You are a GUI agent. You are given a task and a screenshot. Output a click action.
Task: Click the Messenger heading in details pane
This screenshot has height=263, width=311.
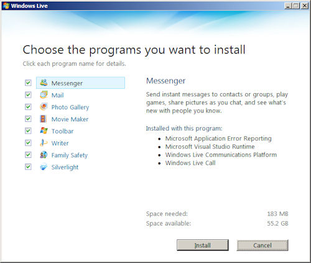pyautogui.click(x=166, y=81)
